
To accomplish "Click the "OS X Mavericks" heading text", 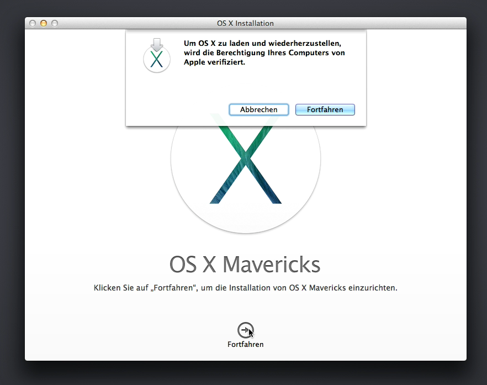I will 245,265.
